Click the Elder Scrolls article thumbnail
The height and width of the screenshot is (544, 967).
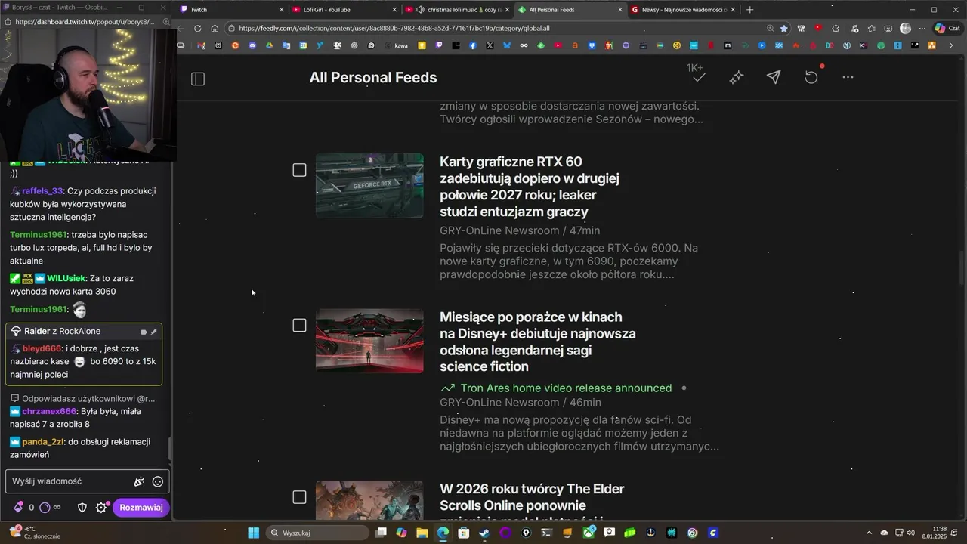click(369, 500)
